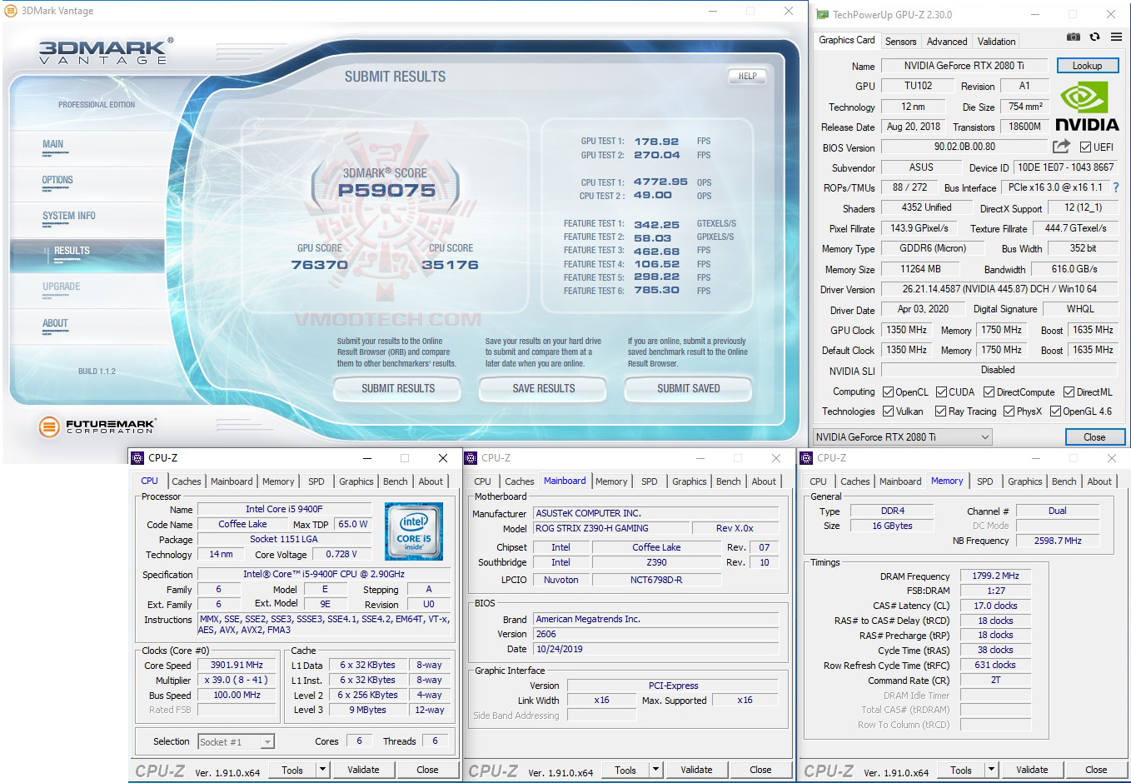The image size is (1131, 783).
Task: Click the Core Speed value 3901.91 MHz
Action: pos(237,665)
